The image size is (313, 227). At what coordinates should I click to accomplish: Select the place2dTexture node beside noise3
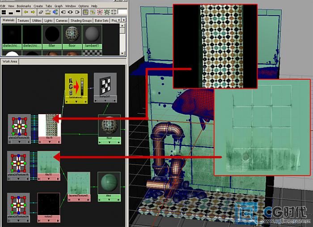tap(18, 208)
